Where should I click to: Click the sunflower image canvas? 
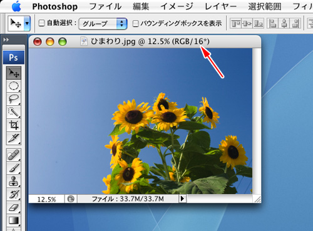[140, 121]
